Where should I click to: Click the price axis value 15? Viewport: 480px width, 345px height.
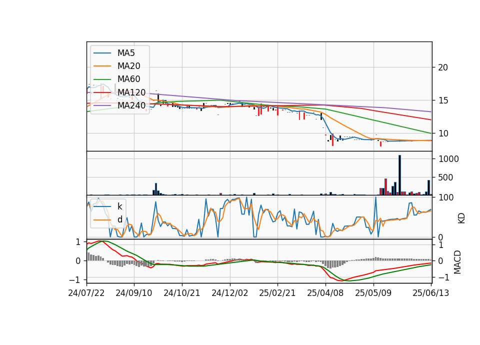tap(443, 100)
